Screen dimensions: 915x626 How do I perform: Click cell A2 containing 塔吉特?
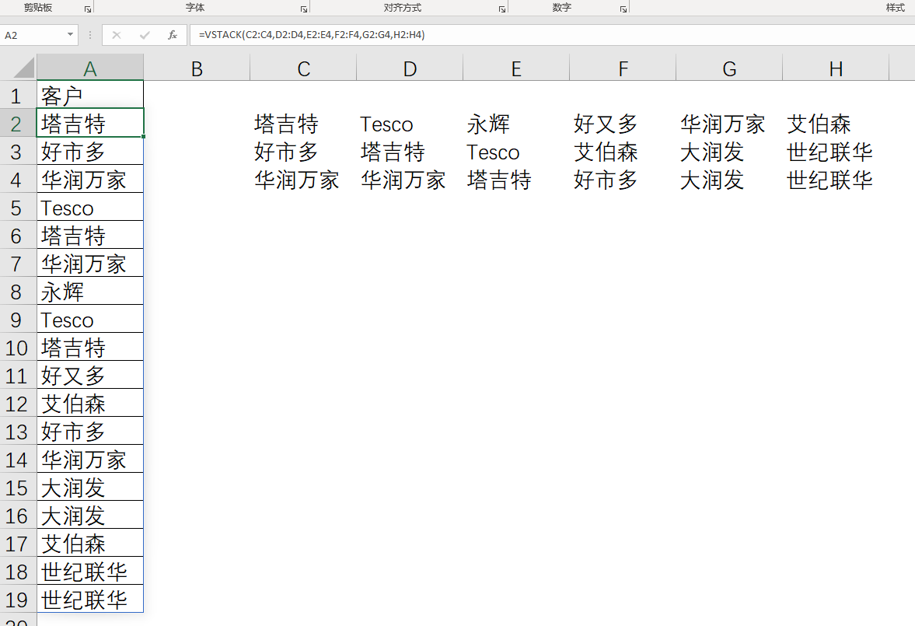[x=90, y=123]
